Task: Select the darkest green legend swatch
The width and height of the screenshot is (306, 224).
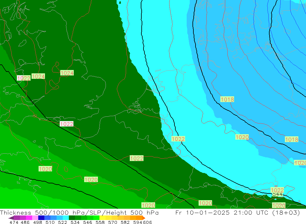Action: click(72, 218)
